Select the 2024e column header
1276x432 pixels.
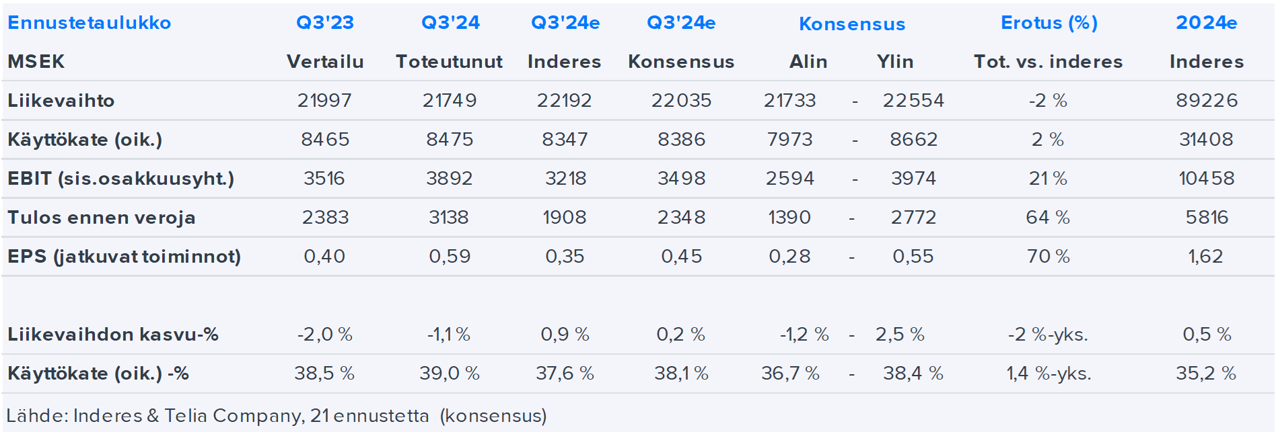pyautogui.click(x=1206, y=23)
